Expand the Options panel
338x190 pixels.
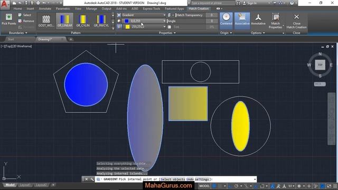258,33
